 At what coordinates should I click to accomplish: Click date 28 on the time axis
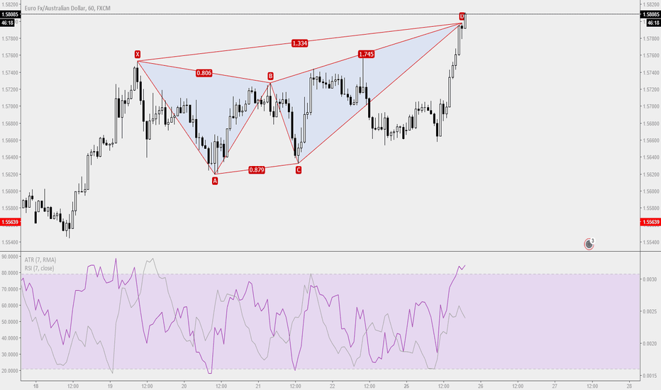[629, 385]
